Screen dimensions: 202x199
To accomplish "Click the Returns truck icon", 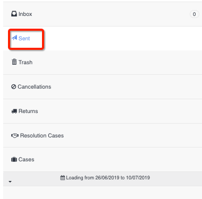I will click(14, 111).
